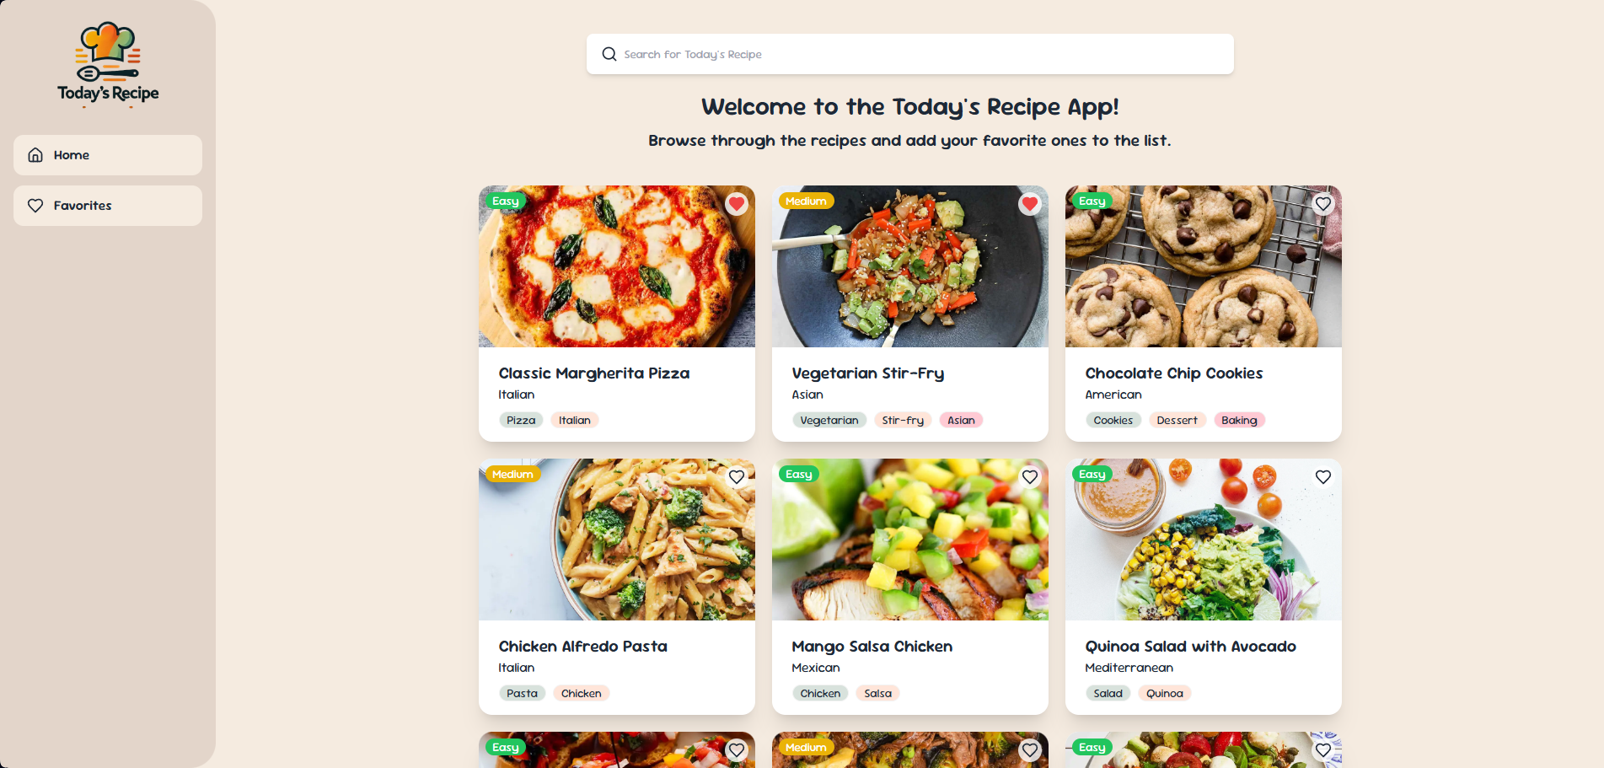This screenshot has height=768, width=1604.
Task: Favorite the Chocolate Chip Cookies recipe
Action: pos(1323,204)
